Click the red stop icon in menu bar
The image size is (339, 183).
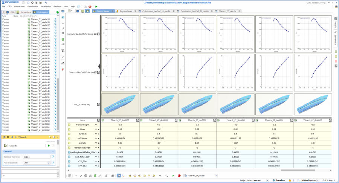(90, 6)
